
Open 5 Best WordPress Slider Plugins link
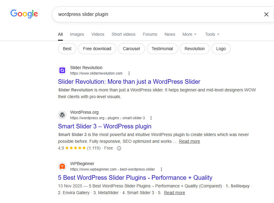click(135, 178)
